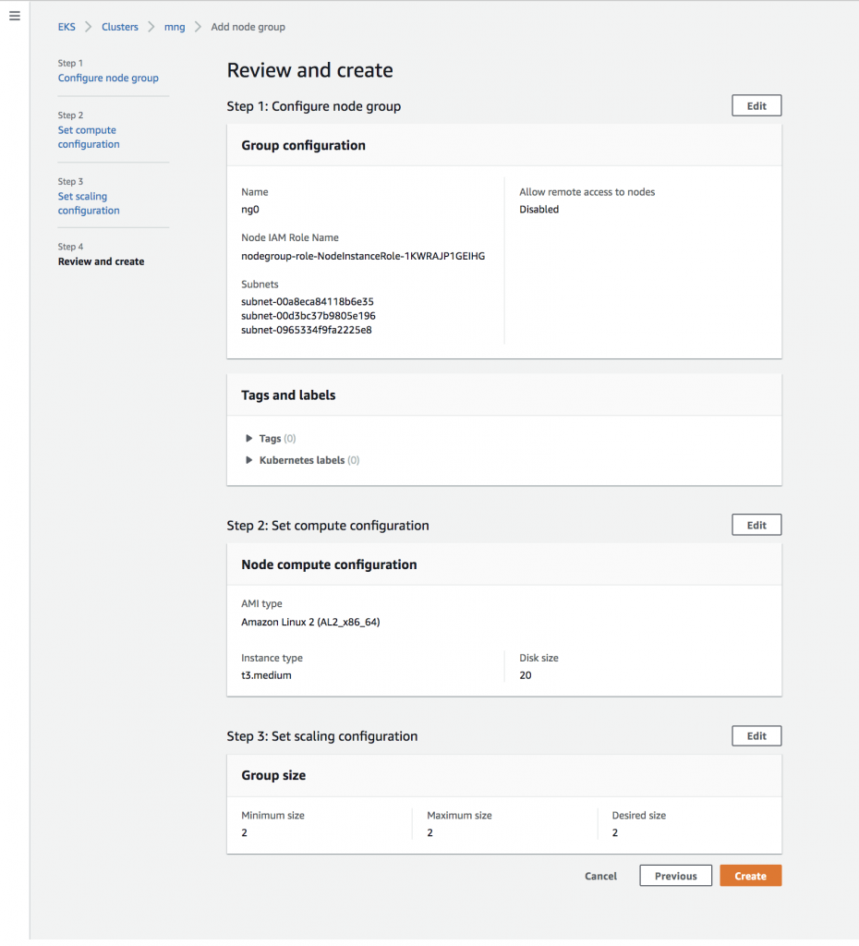The image size is (859, 946).
Task: Click the breadcrumb chevron after mng
Action: coord(198,27)
